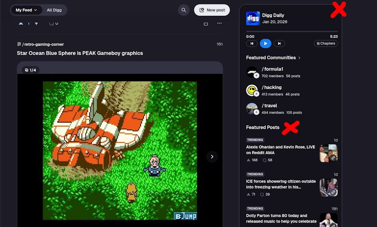Switch to the All Digg tab
This screenshot has height=227, width=377.
point(54,10)
